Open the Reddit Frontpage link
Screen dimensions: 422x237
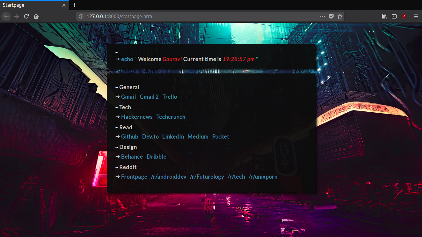tap(134, 177)
